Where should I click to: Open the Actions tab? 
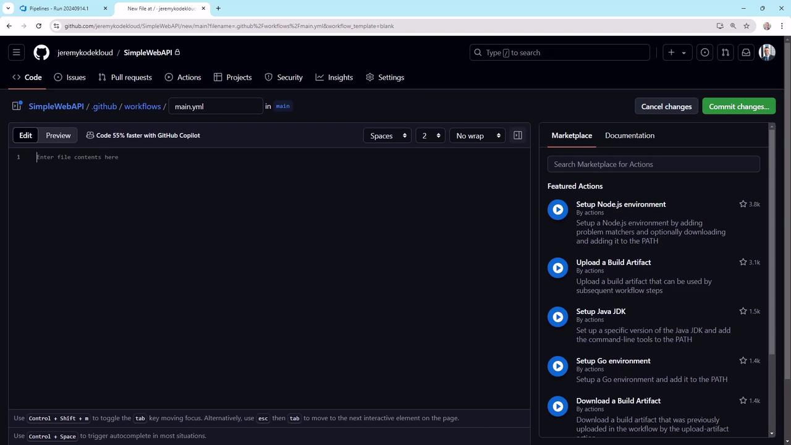pyautogui.click(x=183, y=77)
